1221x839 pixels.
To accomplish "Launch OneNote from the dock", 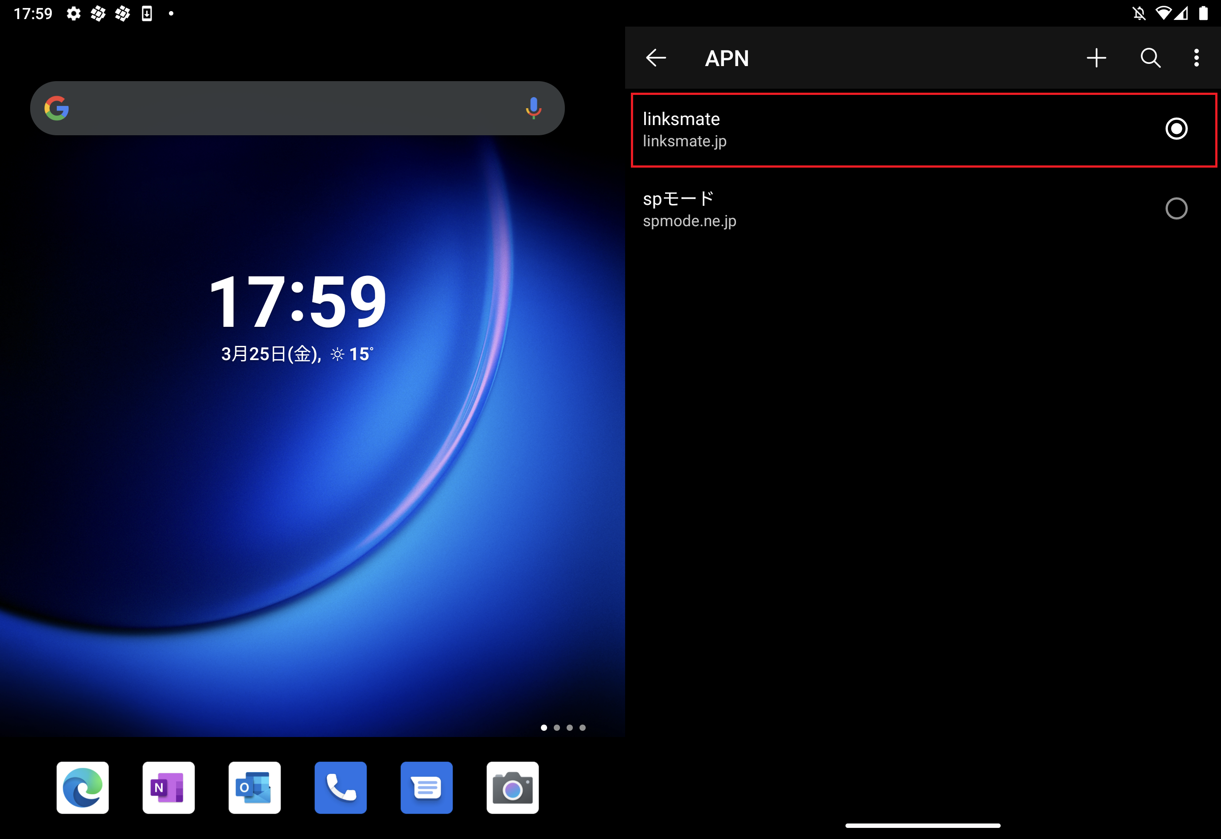I will [168, 788].
